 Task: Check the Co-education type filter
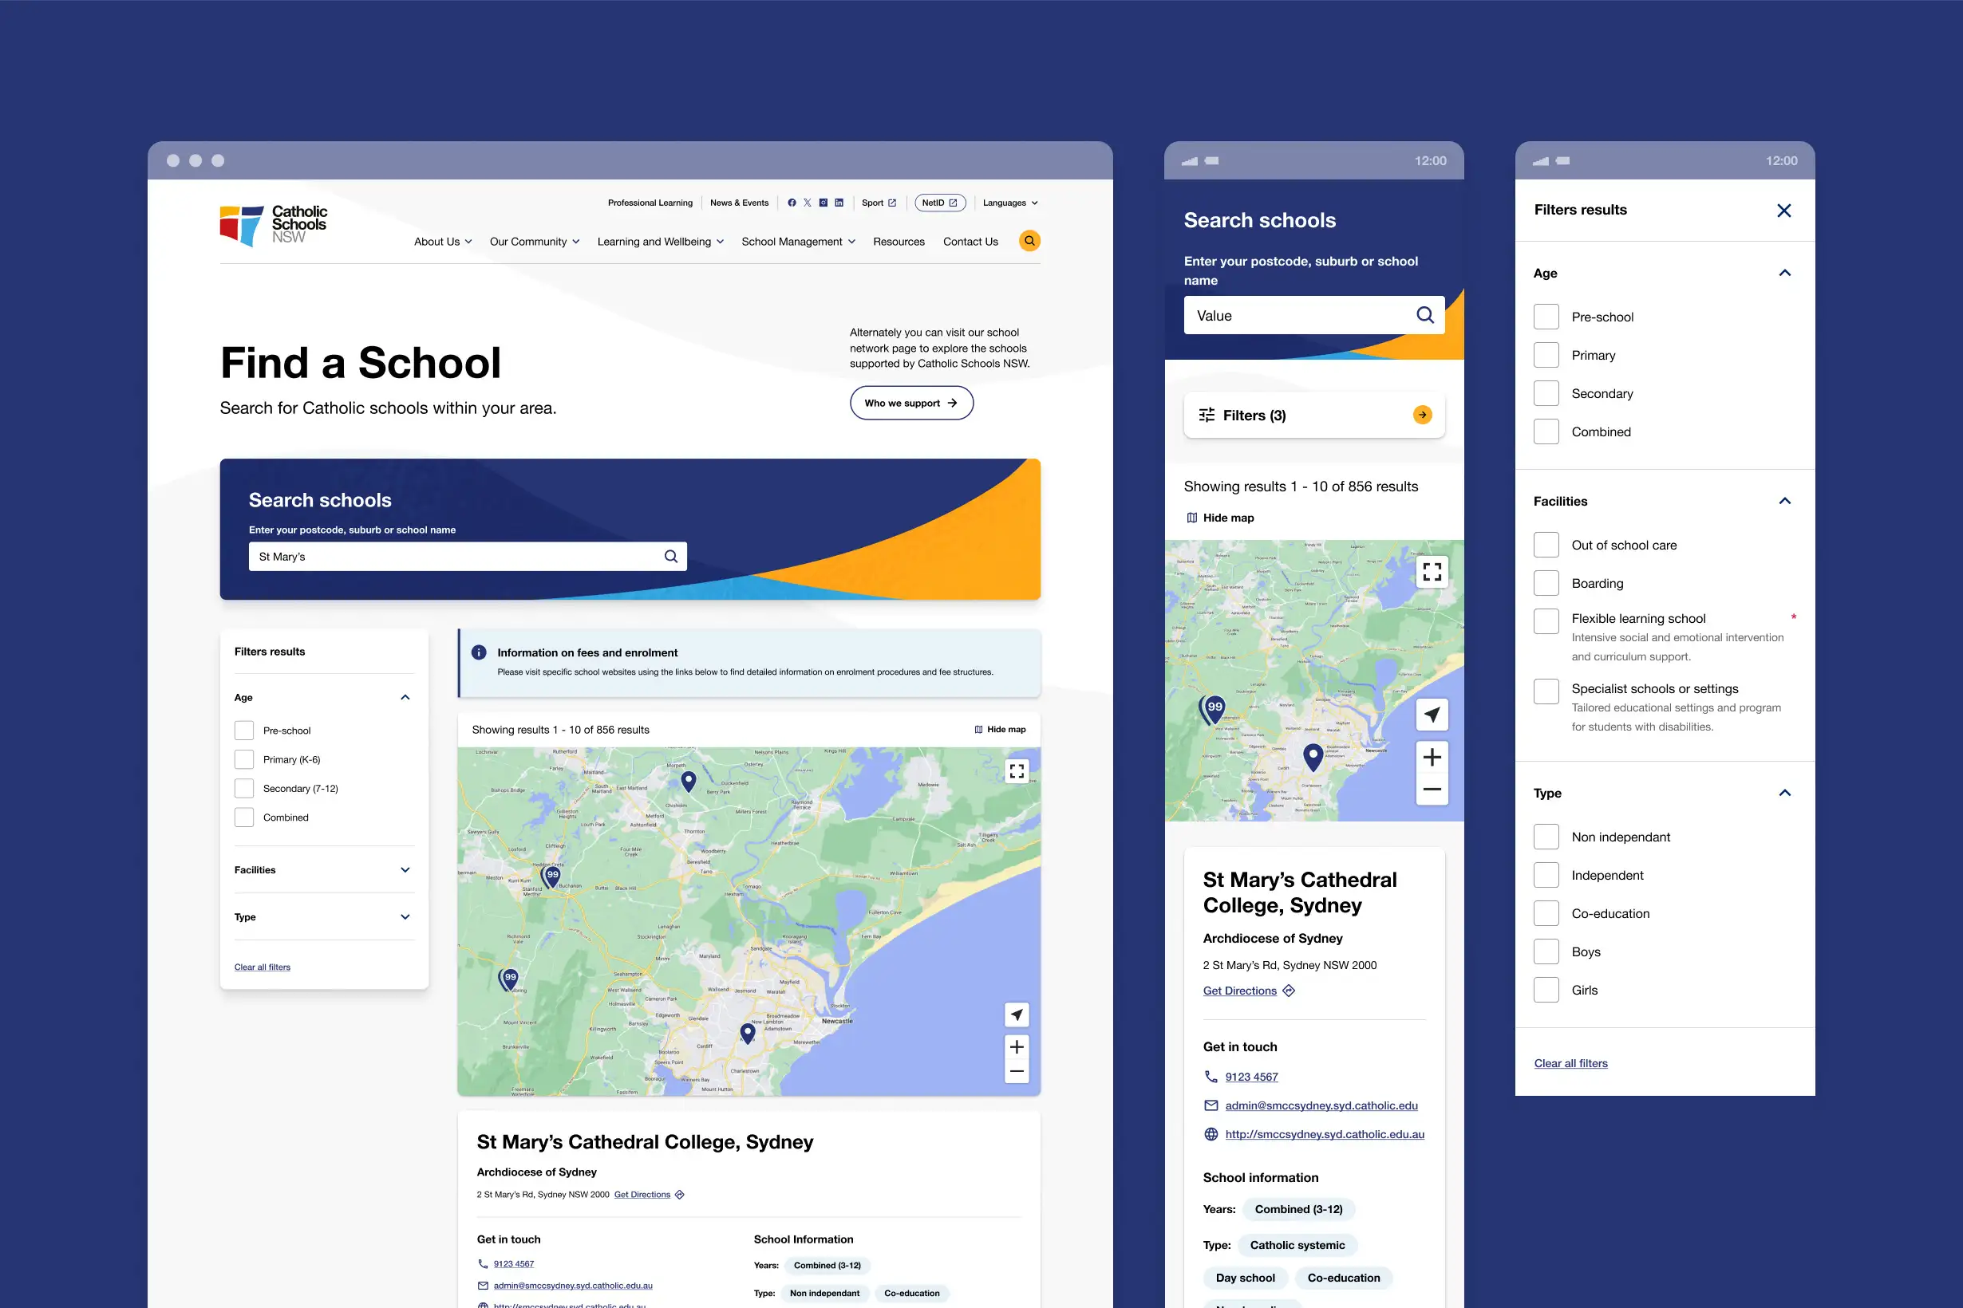click(1546, 912)
